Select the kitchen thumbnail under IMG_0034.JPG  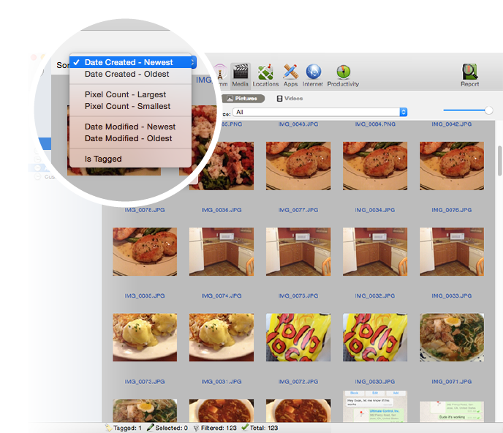[375, 252]
